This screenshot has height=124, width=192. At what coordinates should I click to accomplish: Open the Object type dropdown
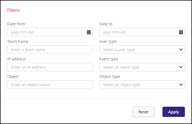tap(142, 85)
